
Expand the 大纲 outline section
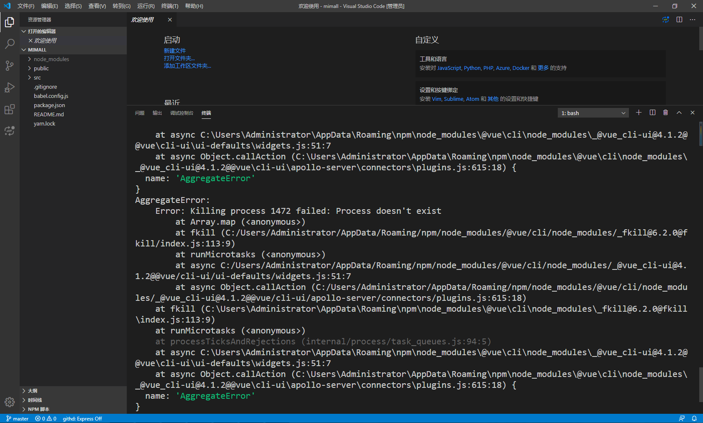[x=73, y=391]
